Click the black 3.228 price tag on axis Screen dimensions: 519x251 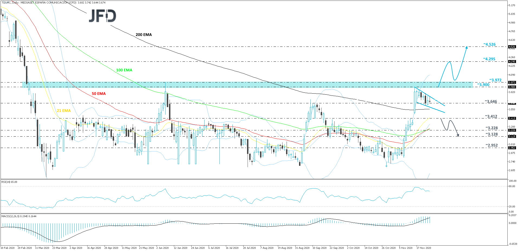tap(512, 130)
